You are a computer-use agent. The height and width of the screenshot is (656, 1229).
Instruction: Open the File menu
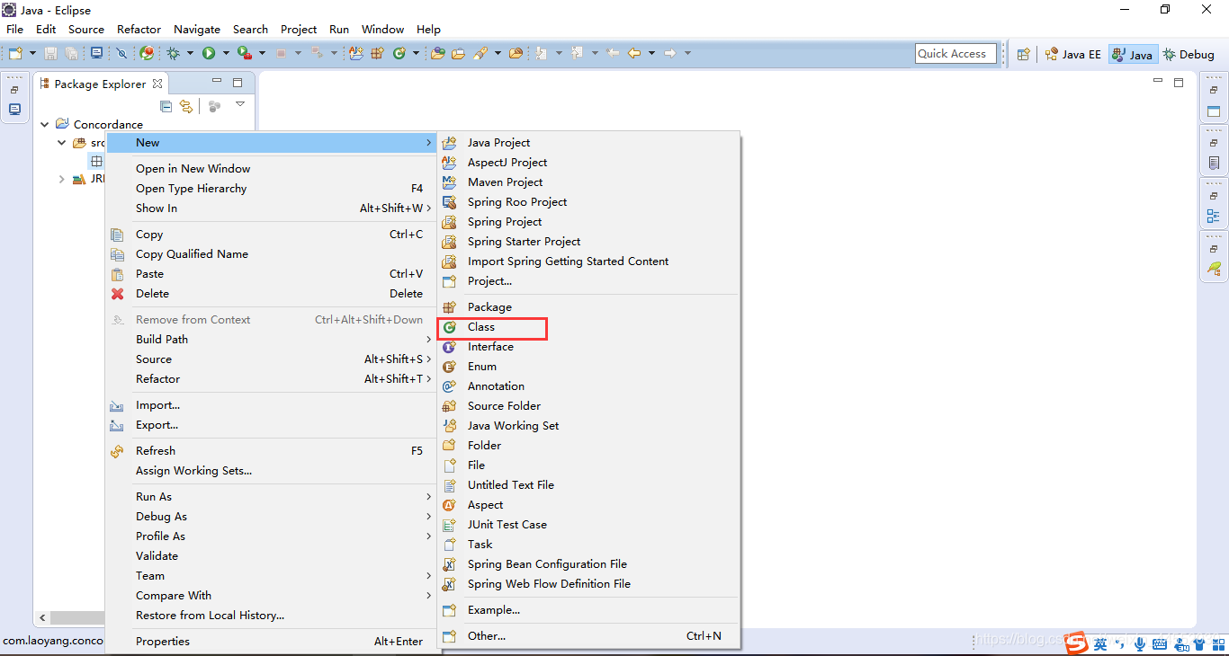[x=14, y=29]
